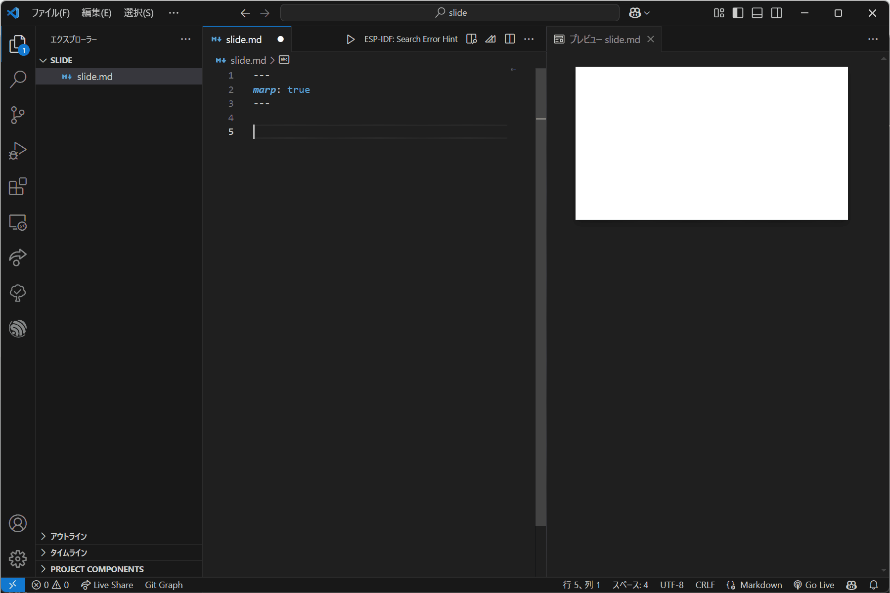The width and height of the screenshot is (890, 593).
Task: Open the Remote Explorer view
Action: tap(18, 222)
